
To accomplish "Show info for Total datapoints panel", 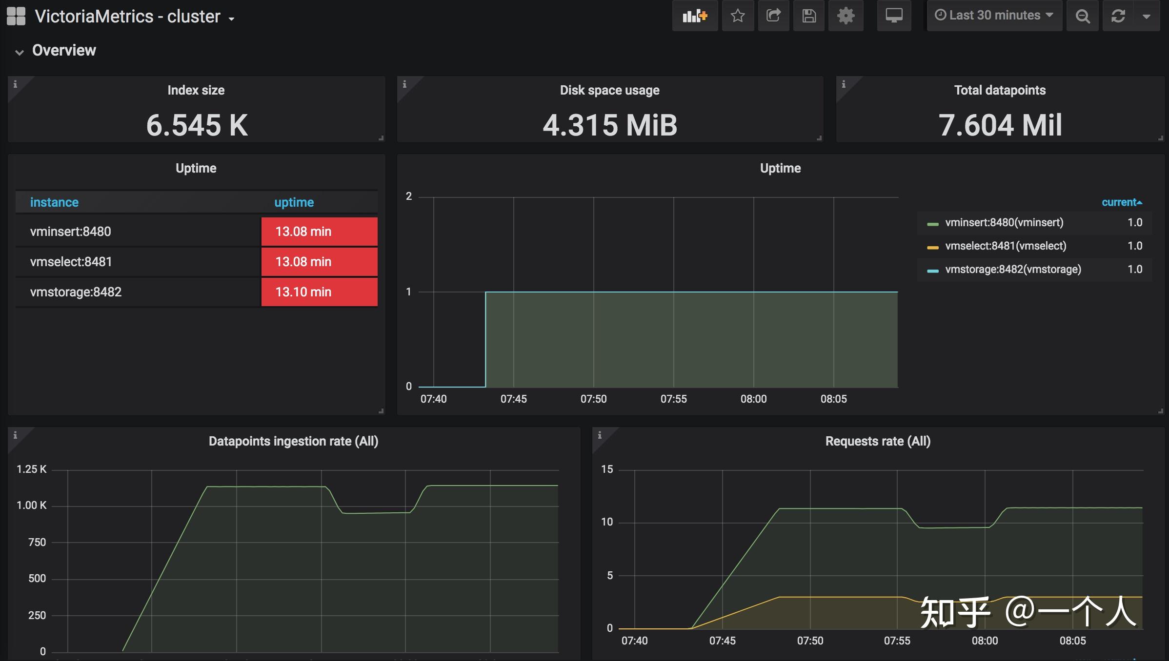I will pos(844,84).
